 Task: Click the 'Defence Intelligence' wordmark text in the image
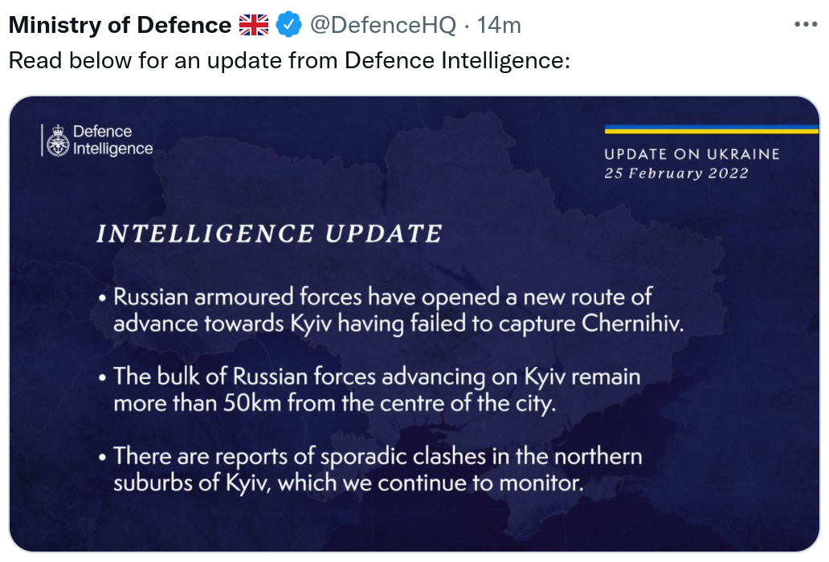[112, 140]
